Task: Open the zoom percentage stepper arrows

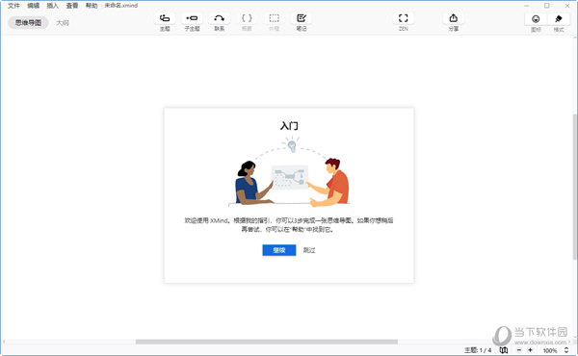Action: click(x=566, y=350)
